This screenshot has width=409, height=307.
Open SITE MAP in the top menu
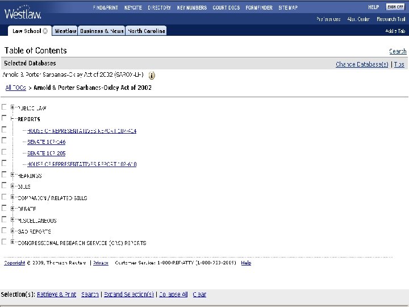click(x=288, y=8)
